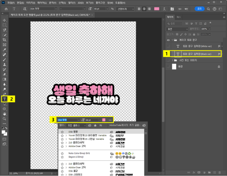Choose the Crop tool
Image resolution: width=227 pixels, height=176 pixels.
5,40
